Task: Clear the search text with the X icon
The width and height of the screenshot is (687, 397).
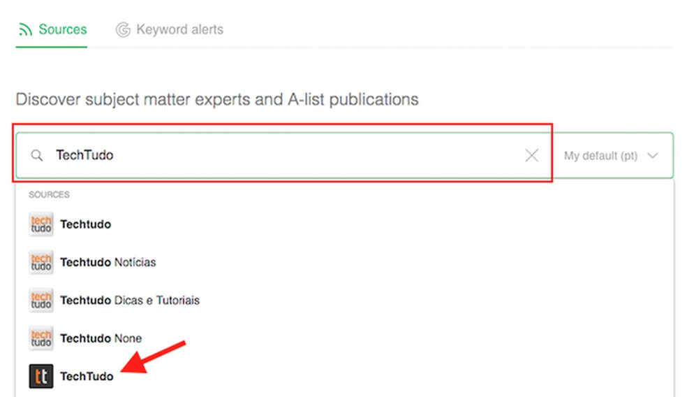Action: tap(531, 155)
